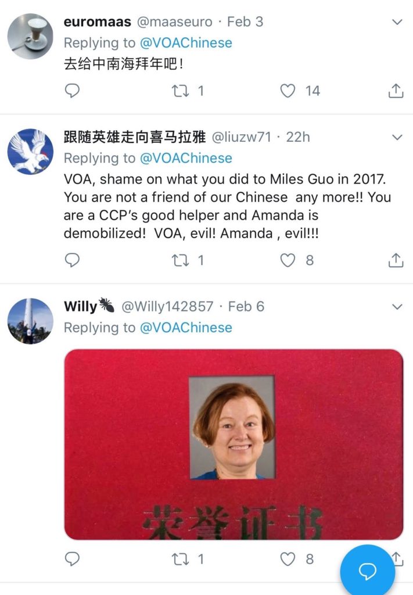Like Willy's image tweet

tap(288, 558)
